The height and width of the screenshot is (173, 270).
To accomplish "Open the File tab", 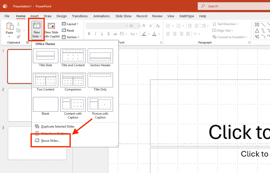I will pyautogui.click(x=7, y=16).
